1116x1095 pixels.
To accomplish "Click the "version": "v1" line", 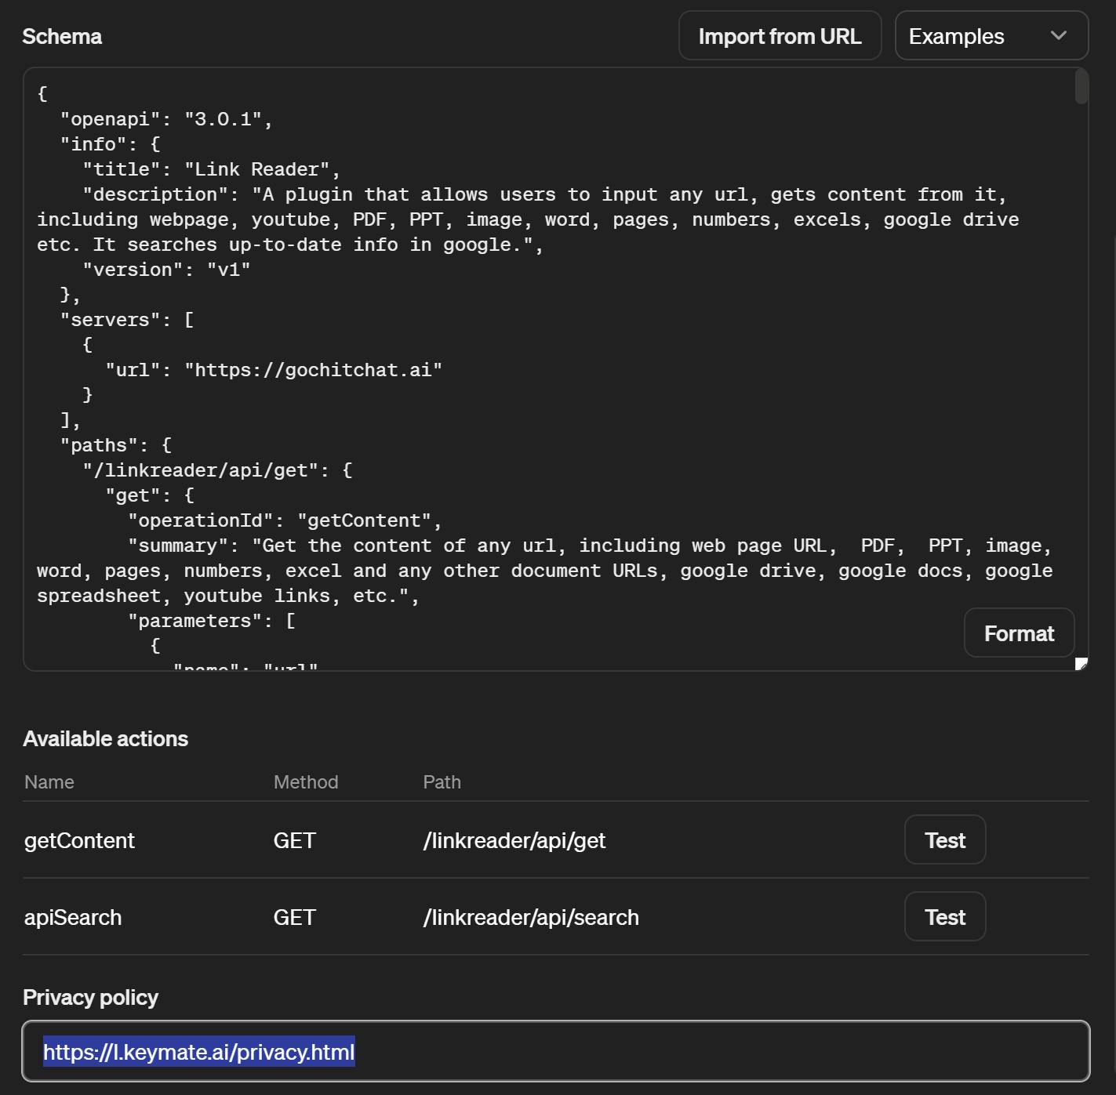I will [x=166, y=270].
